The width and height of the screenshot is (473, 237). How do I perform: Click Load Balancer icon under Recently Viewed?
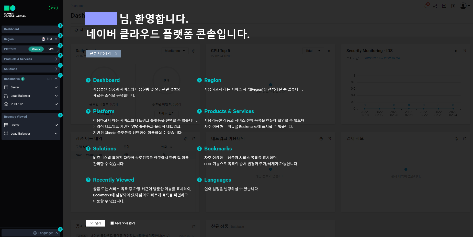pyautogui.click(x=6, y=134)
